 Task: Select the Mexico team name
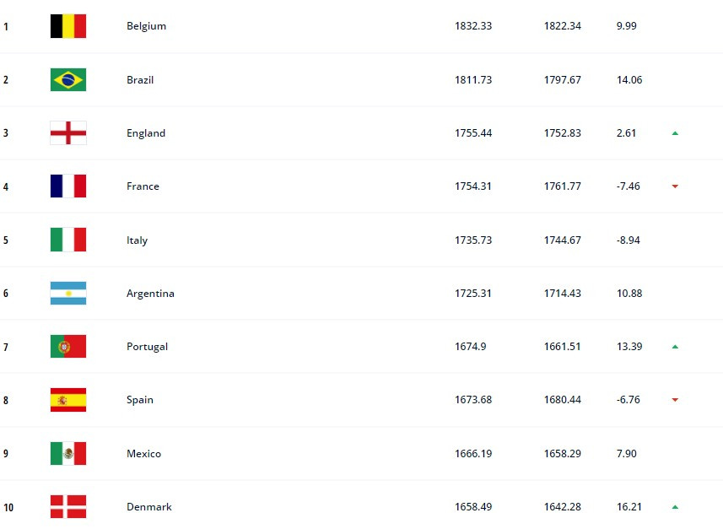tap(143, 454)
